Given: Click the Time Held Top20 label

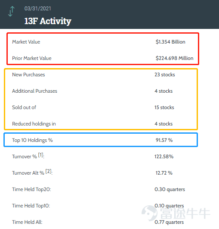Looking at the screenshot, I should 31,189.
